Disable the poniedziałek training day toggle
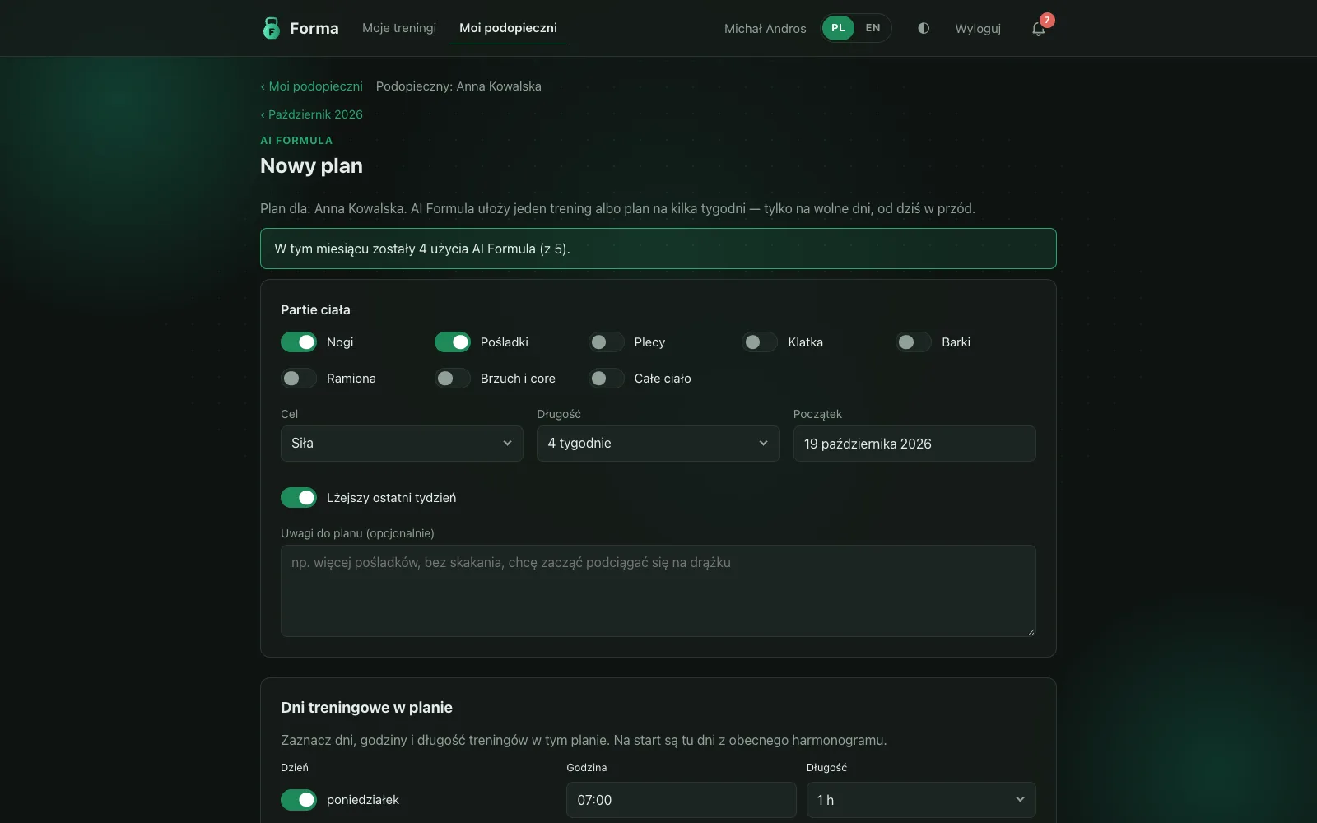The width and height of the screenshot is (1317, 823). pyautogui.click(x=299, y=799)
